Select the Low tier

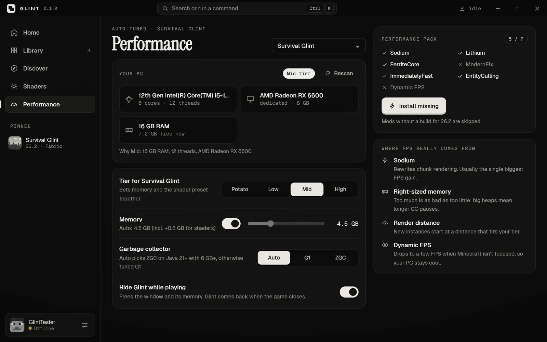pos(273,189)
